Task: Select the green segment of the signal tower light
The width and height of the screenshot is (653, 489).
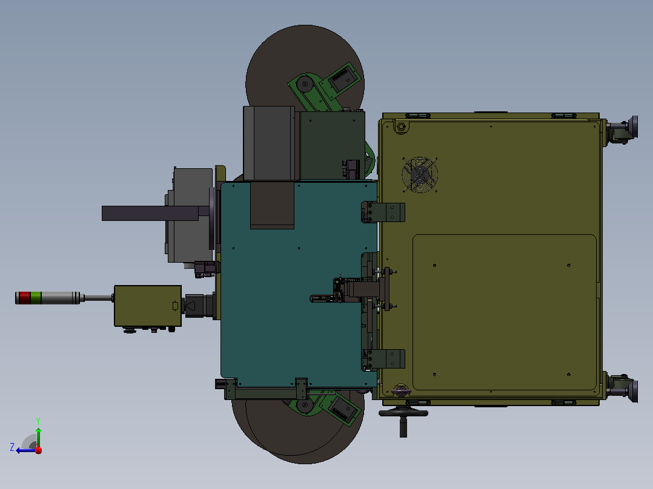Action: point(36,298)
